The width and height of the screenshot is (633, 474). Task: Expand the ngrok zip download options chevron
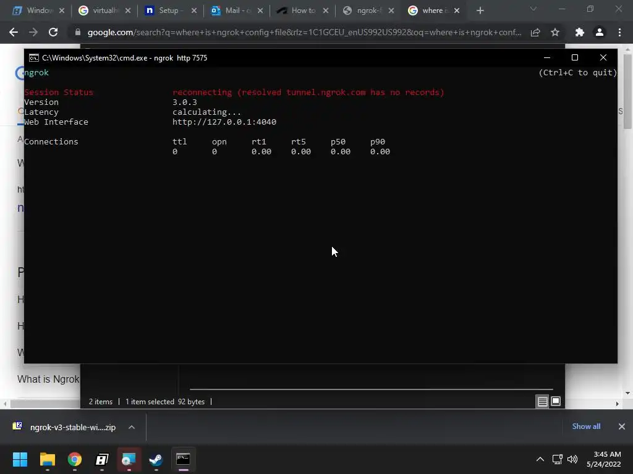click(x=132, y=427)
